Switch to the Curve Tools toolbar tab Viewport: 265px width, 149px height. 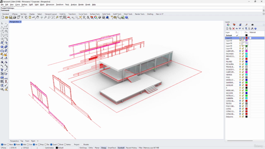[83, 14]
